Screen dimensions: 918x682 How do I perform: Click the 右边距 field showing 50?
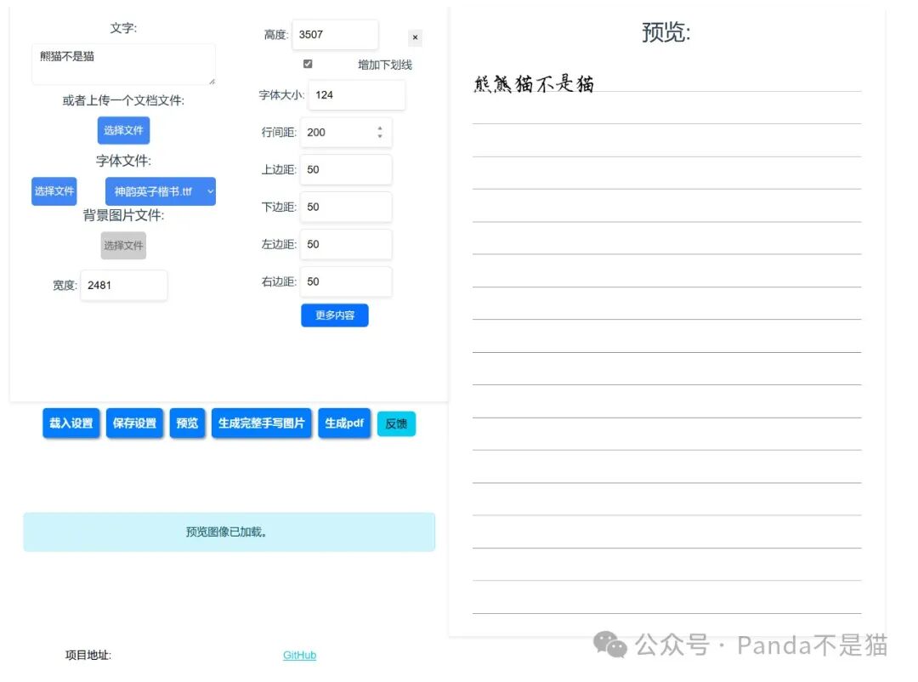coord(346,281)
